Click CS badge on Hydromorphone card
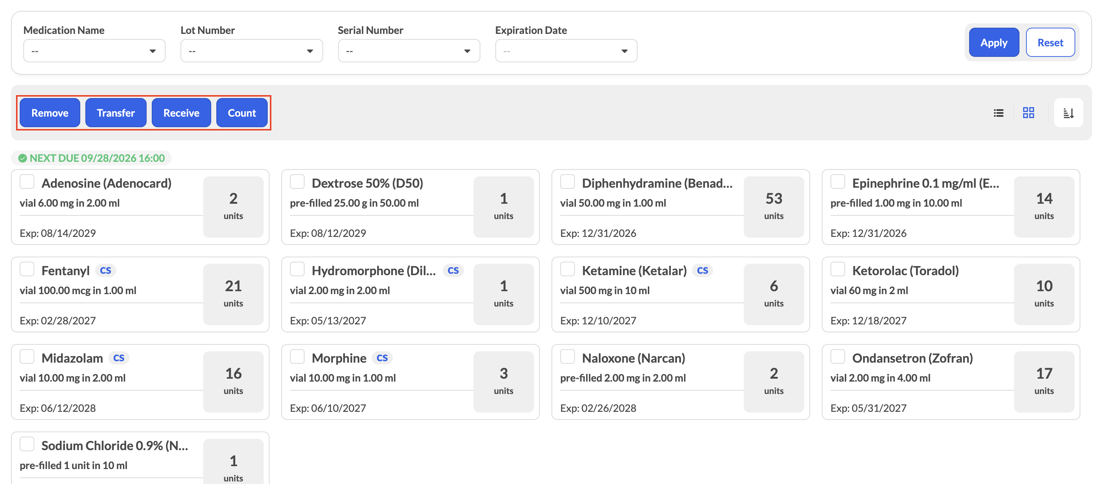This screenshot has height=484, width=1103. click(x=453, y=270)
